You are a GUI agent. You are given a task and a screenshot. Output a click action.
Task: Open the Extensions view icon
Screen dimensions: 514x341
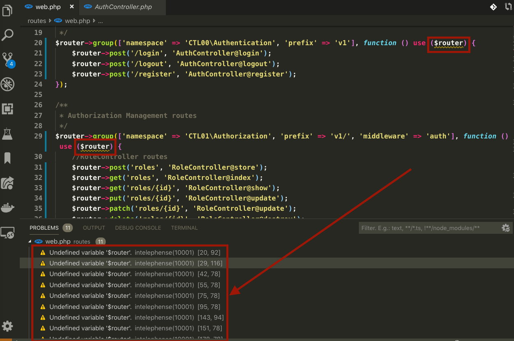[7, 108]
